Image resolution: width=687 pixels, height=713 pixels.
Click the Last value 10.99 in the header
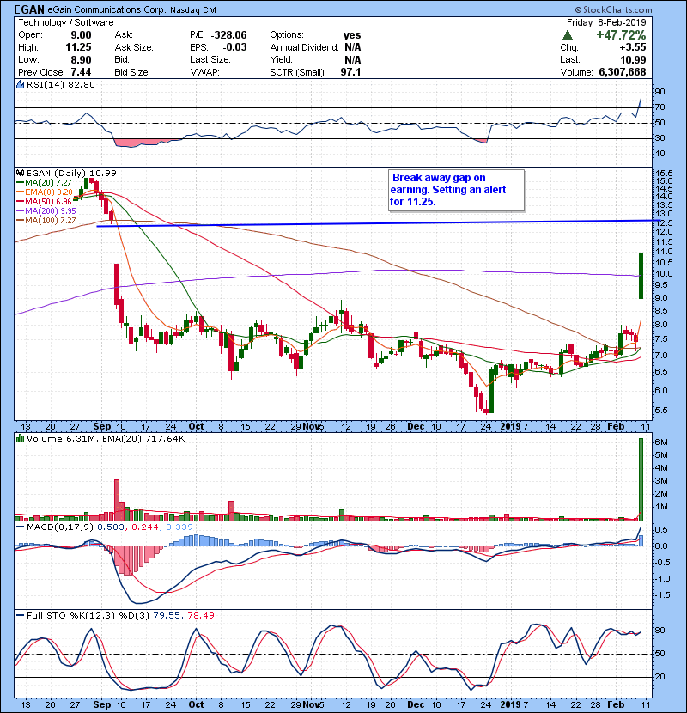click(633, 60)
